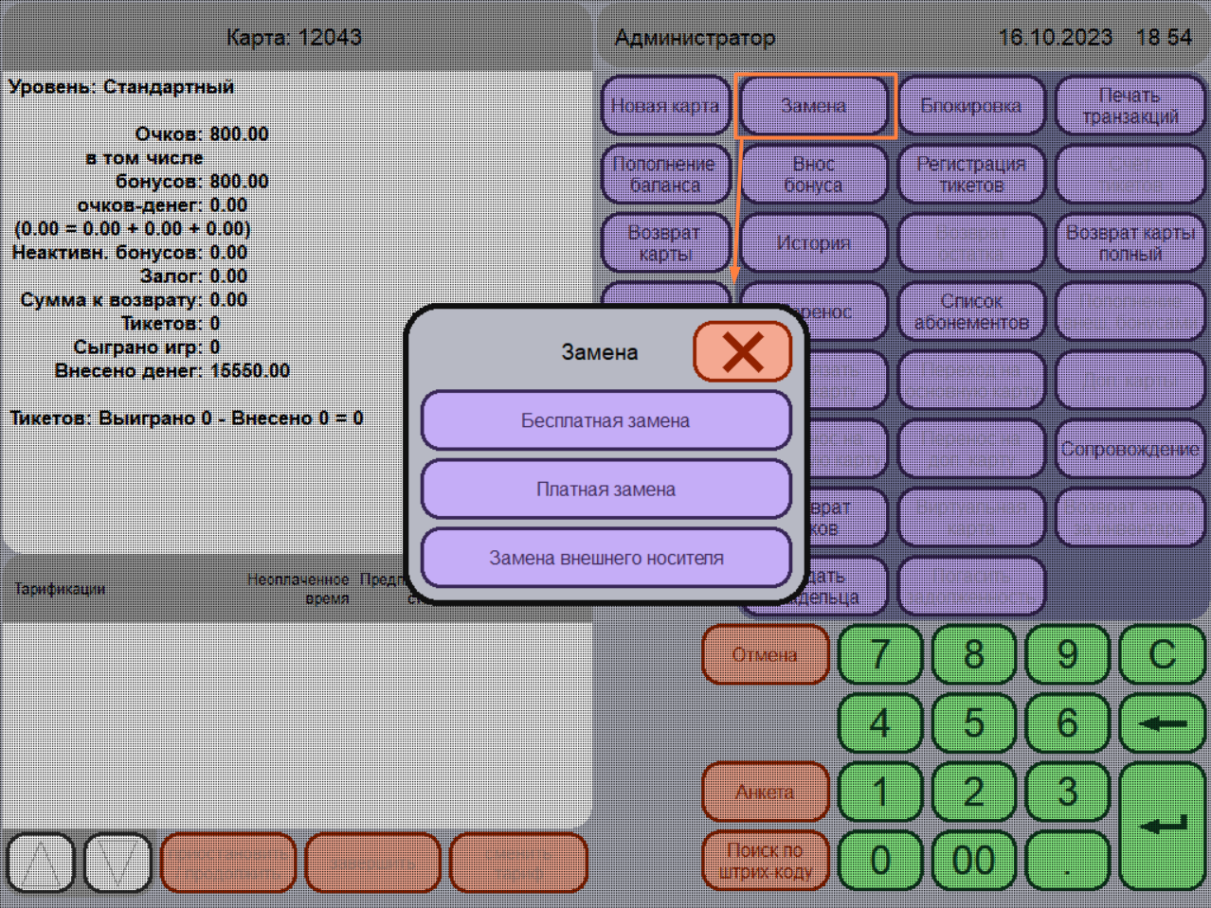Click Сумма к возврату: 0.00 line
The image size is (1211, 908).
tap(134, 299)
